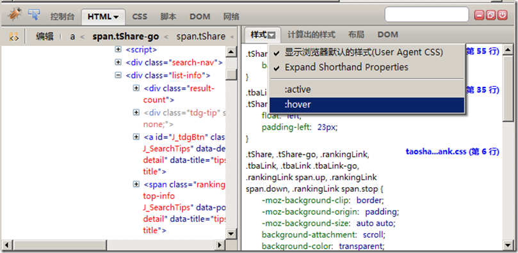Viewport: 518px width, 253px height.
Task: Expand the a J_tdgBtn node
Action: [136, 136]
